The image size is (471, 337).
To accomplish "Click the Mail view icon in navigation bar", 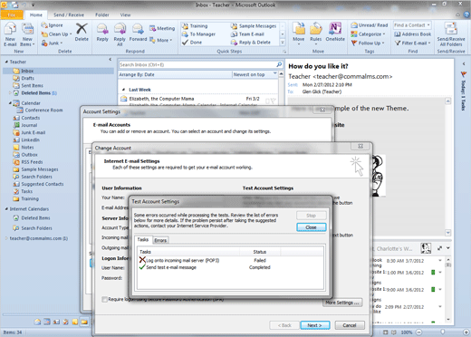I will coord(37,322).
